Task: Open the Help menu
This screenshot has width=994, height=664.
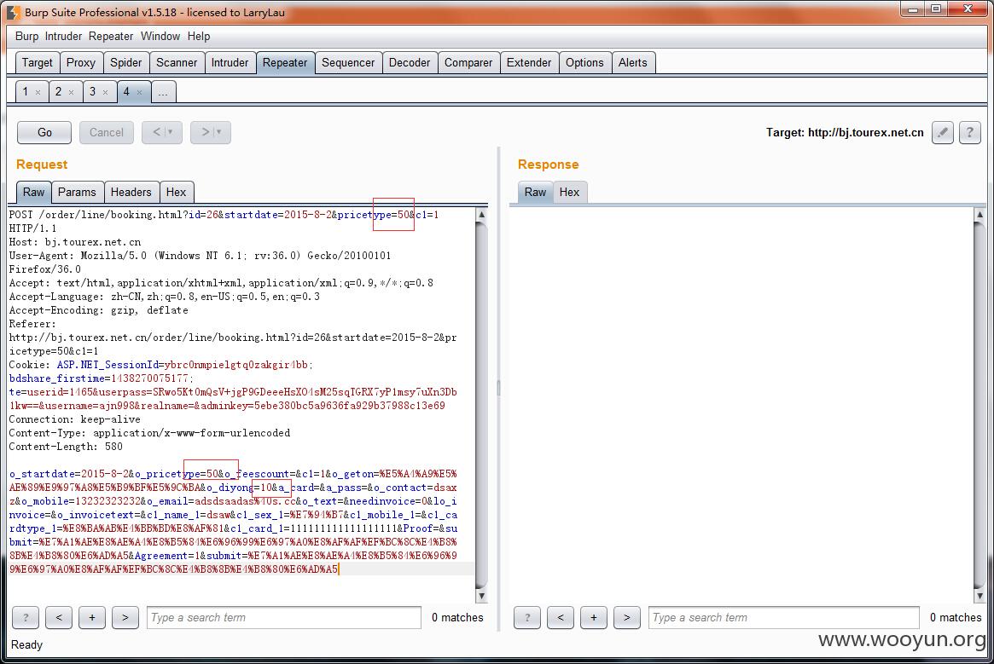Action: (199, 36)
